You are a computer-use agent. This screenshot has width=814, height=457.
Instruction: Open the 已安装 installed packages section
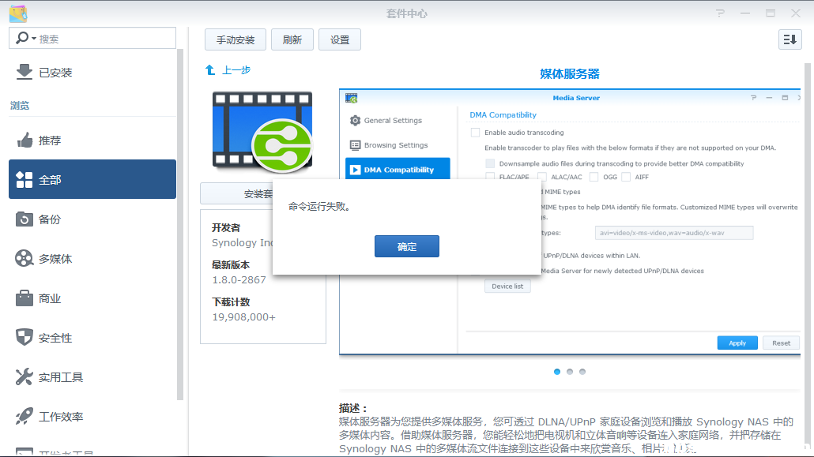(92, 73)
